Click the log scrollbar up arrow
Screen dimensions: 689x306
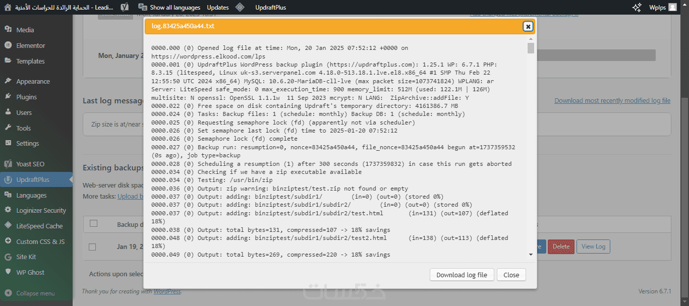531,39
